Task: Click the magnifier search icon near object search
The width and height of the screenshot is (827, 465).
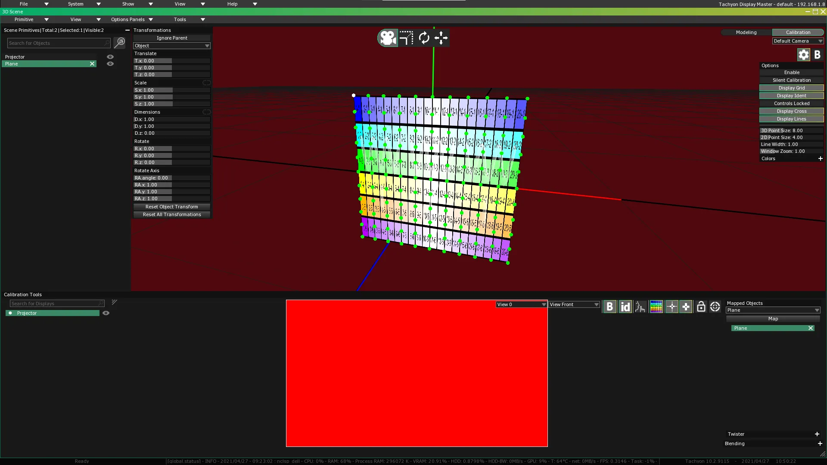Action: 119,43
